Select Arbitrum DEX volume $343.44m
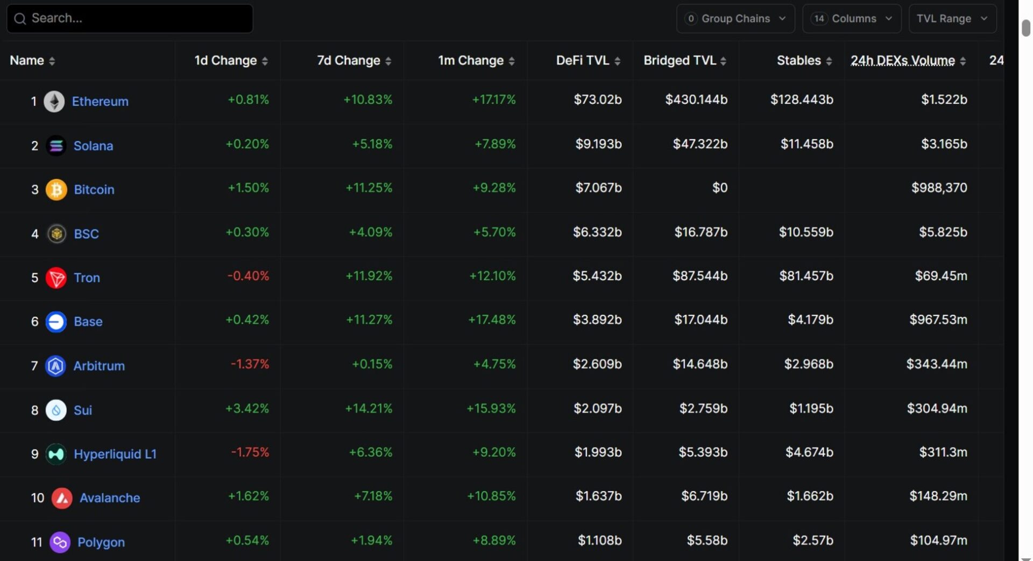 click(x=937, y=364)
